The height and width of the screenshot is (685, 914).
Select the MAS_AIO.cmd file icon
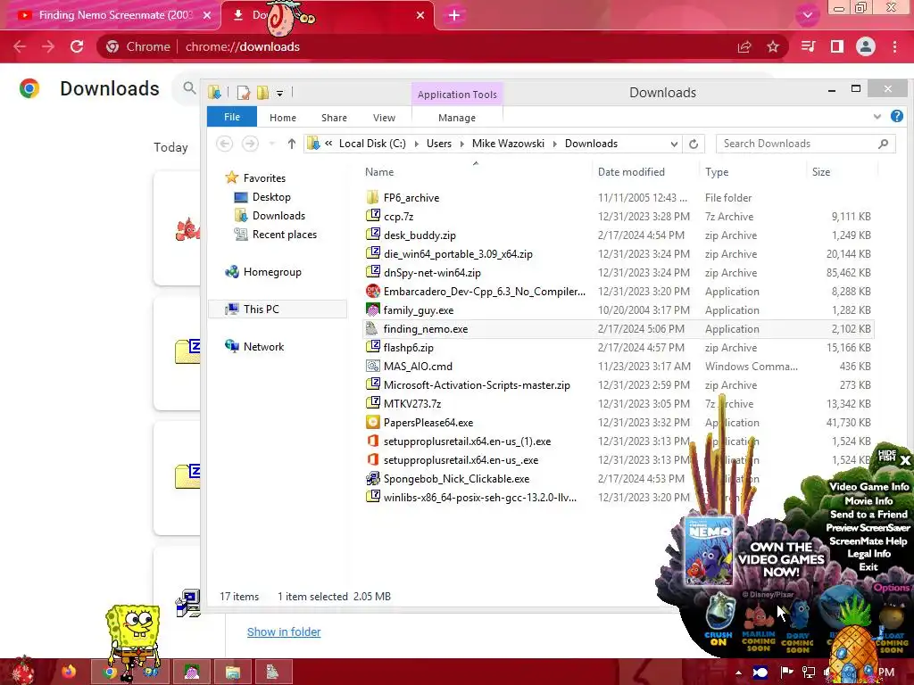[x=372, y=366]
